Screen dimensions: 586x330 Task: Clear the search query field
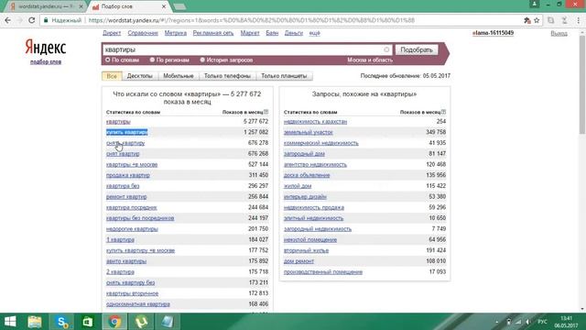pos(386,49)
